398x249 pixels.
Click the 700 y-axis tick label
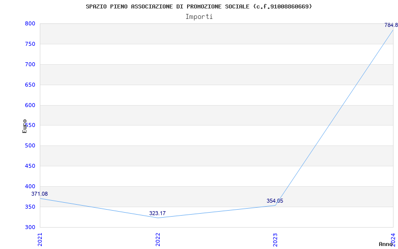pos(30,65)
